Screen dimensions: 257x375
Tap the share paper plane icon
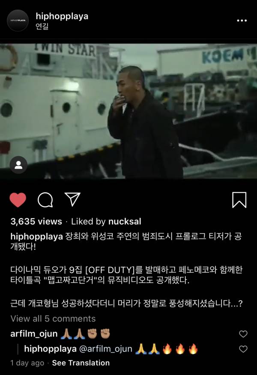click(72, 199)
